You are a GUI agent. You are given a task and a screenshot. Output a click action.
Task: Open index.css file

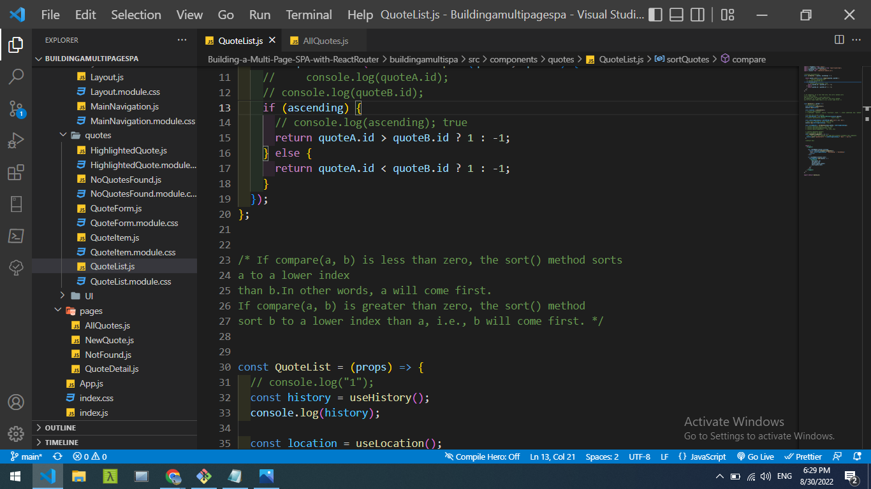click(96, 399)
